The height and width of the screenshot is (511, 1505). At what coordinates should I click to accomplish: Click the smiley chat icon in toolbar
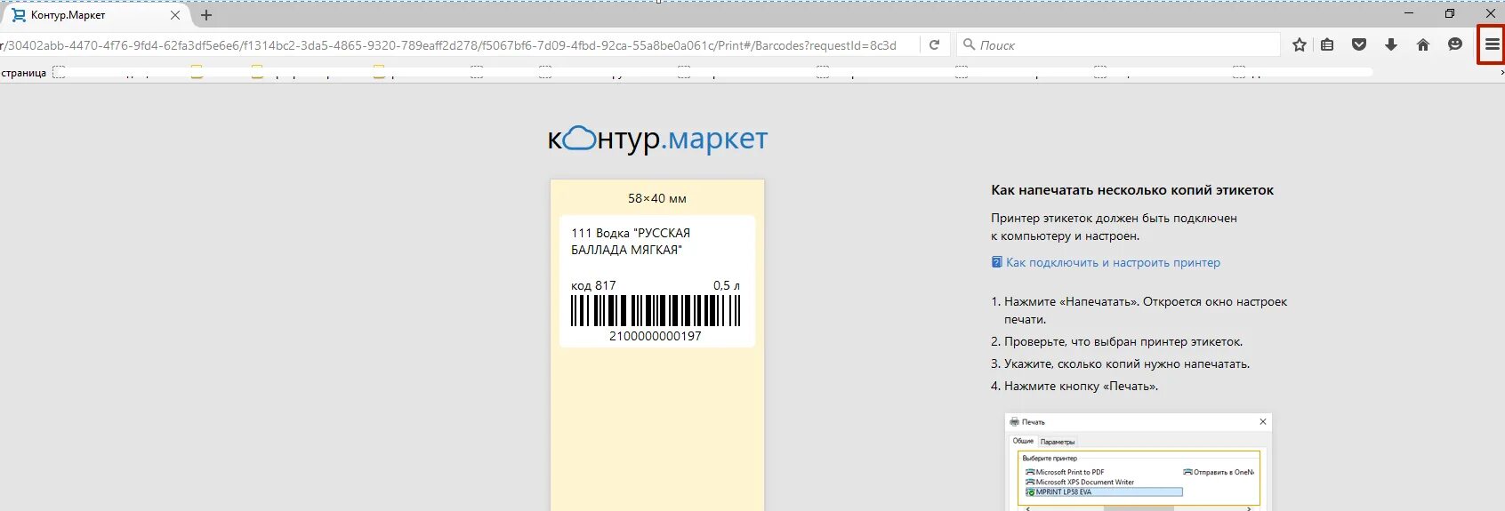pyautogui.click(x=1455, y=44)
